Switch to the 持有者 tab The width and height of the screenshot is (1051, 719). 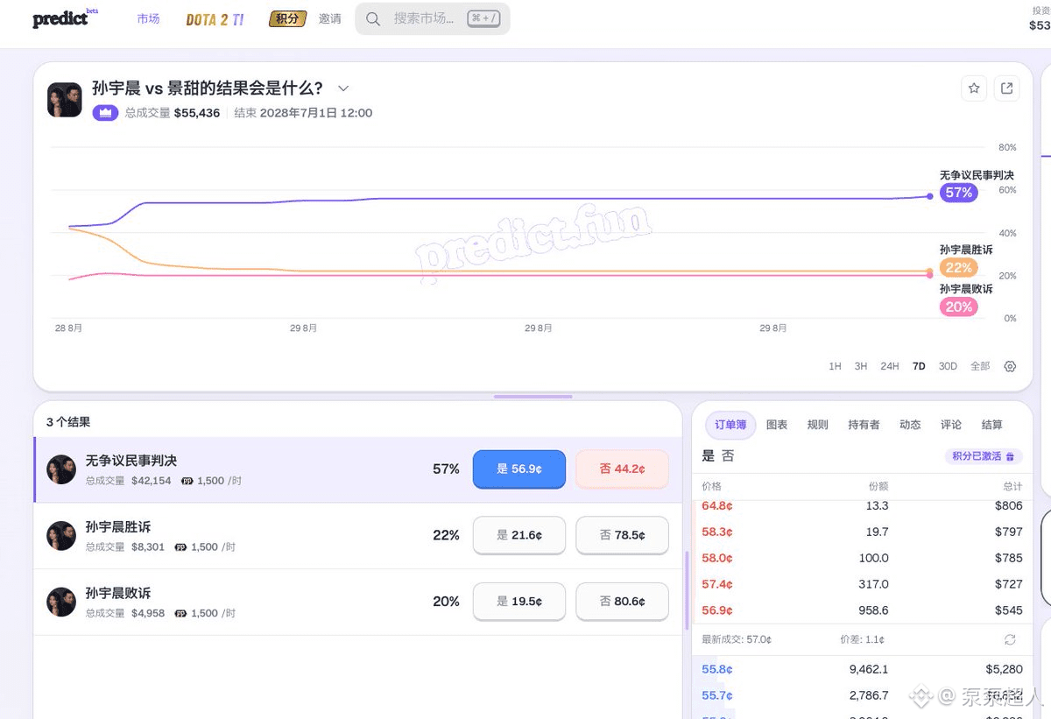point(864,425)
